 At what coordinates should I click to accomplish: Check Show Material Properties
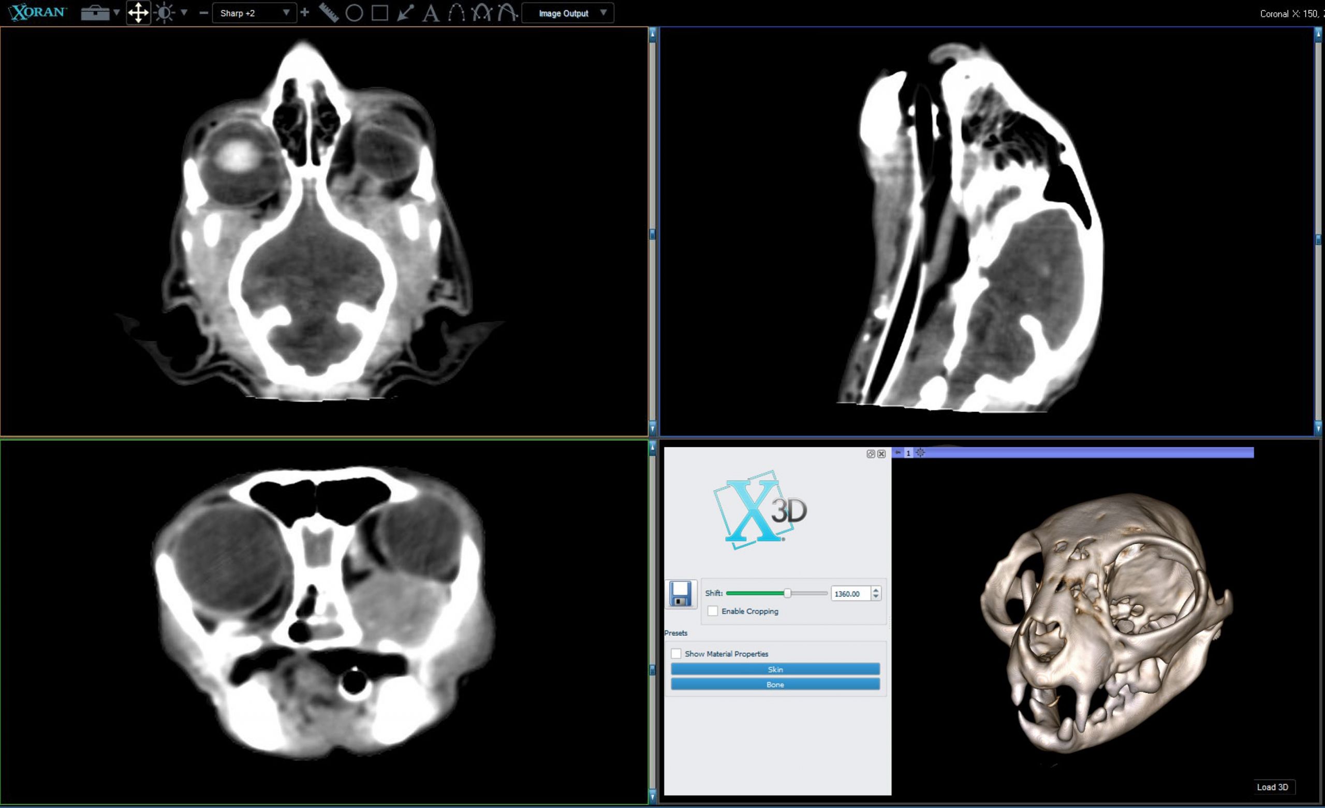click(x=676, y=654)
